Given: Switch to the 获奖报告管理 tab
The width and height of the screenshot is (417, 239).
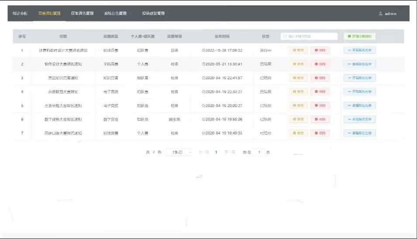Looking at the screenshot, I should click(82, 13).
